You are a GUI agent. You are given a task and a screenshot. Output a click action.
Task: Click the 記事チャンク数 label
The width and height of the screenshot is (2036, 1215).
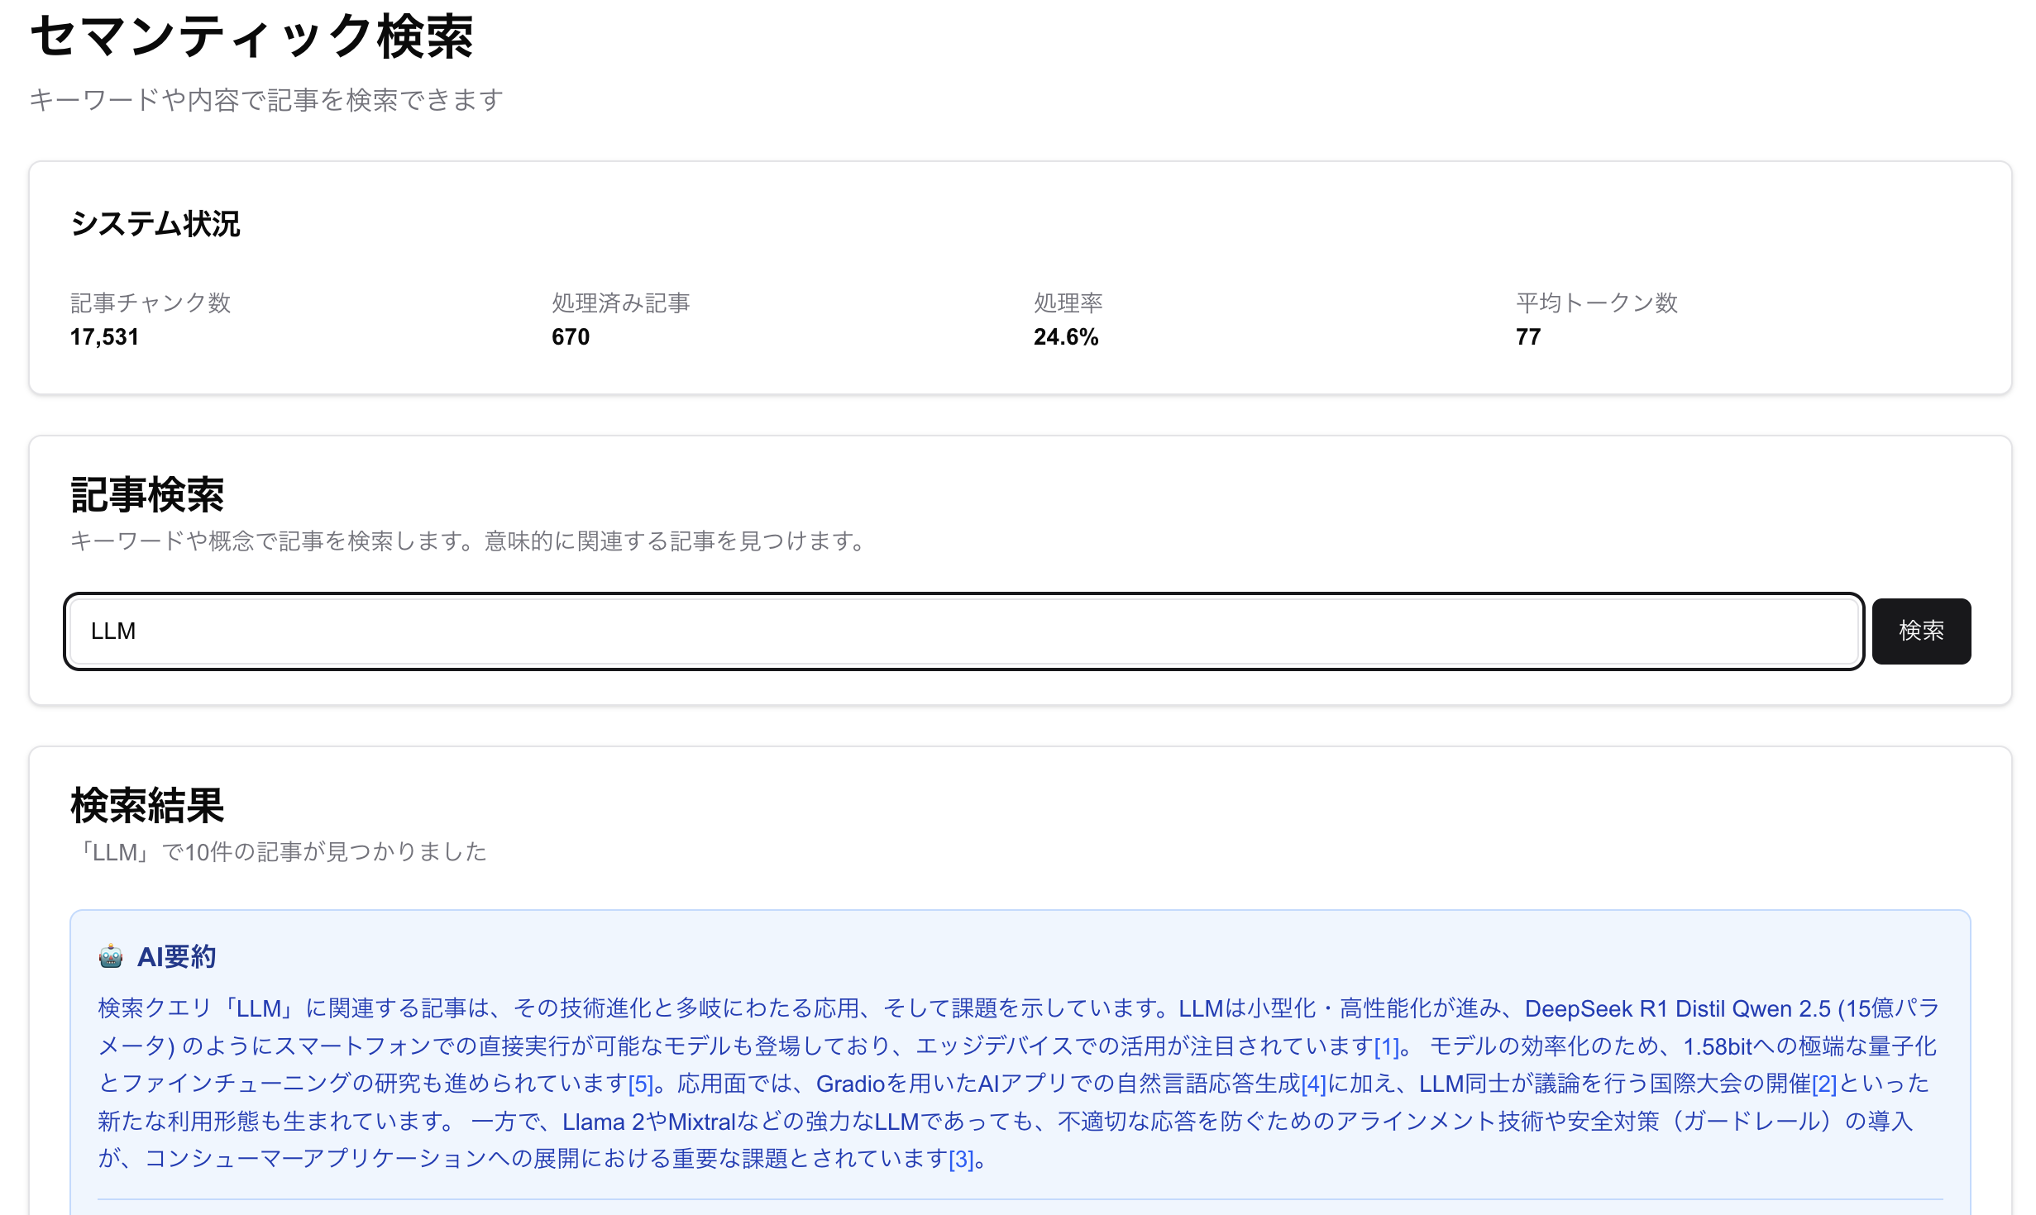151,303
